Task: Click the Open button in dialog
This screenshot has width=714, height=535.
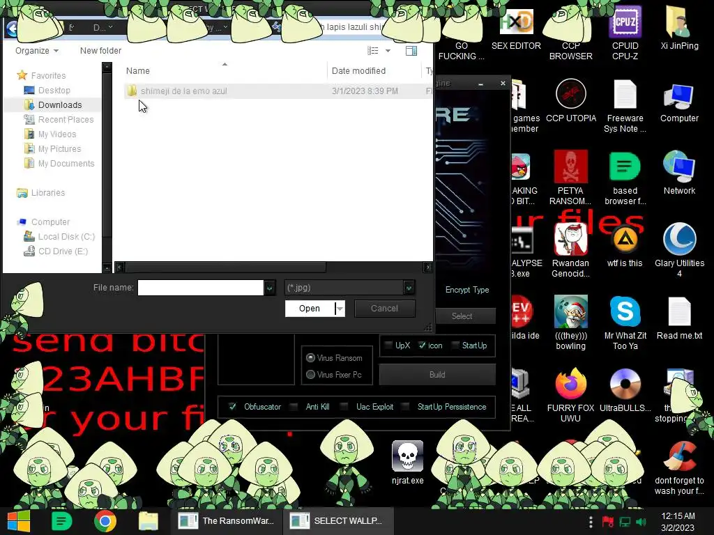Action: click(310, 309)
